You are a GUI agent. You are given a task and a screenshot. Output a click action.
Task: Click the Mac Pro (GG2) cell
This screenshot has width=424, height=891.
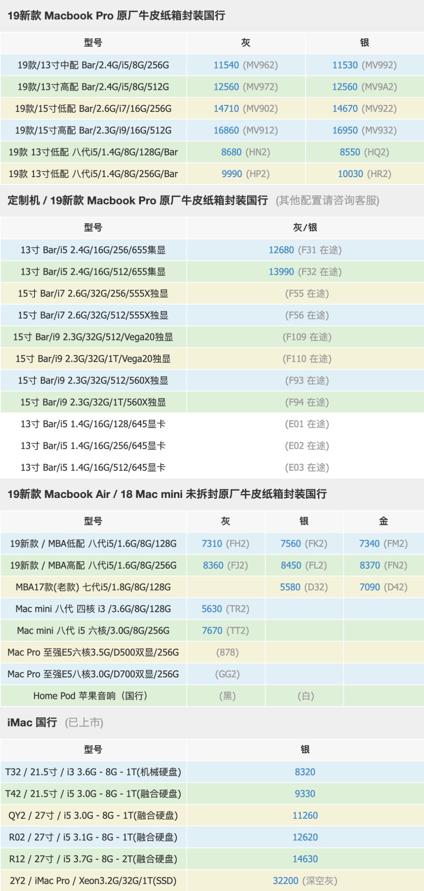click(x=227, y=674)
